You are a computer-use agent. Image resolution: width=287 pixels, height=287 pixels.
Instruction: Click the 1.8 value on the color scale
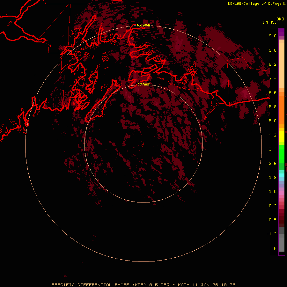point(273,177)
